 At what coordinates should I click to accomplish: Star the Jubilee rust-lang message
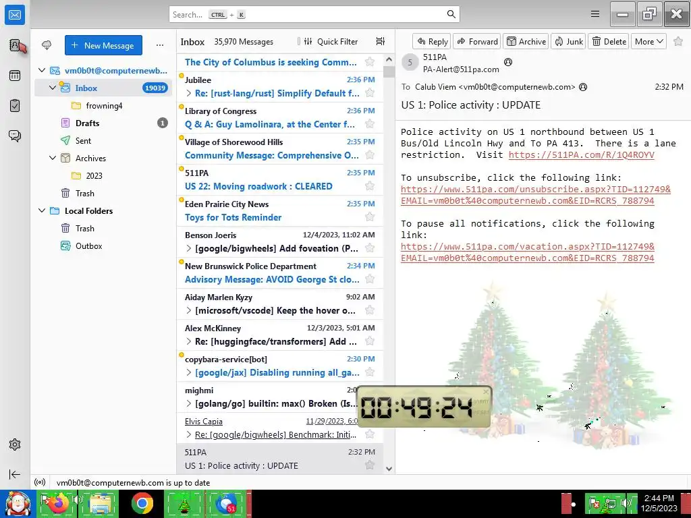pyautogui.click(x=370, y=93)
